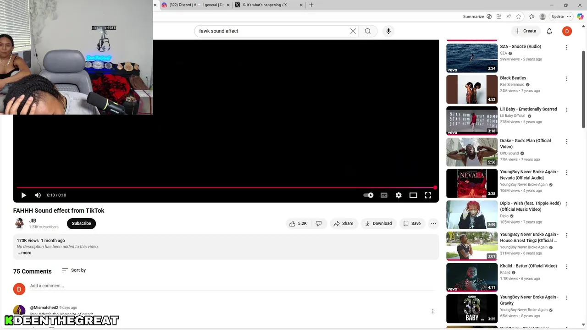Open more actions menu beside Save
The width and height of the screenshot is (587, 330).
tap(433, 224)
